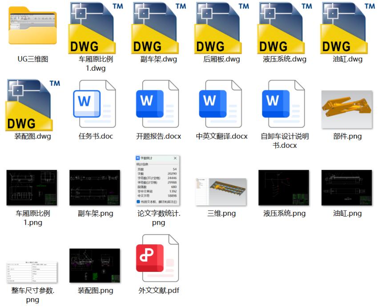Click the file name 装配图.dwg
Image resolution: width=378 pixels, height=307 pixels.
pyautogui.click(x=33, y=136)
